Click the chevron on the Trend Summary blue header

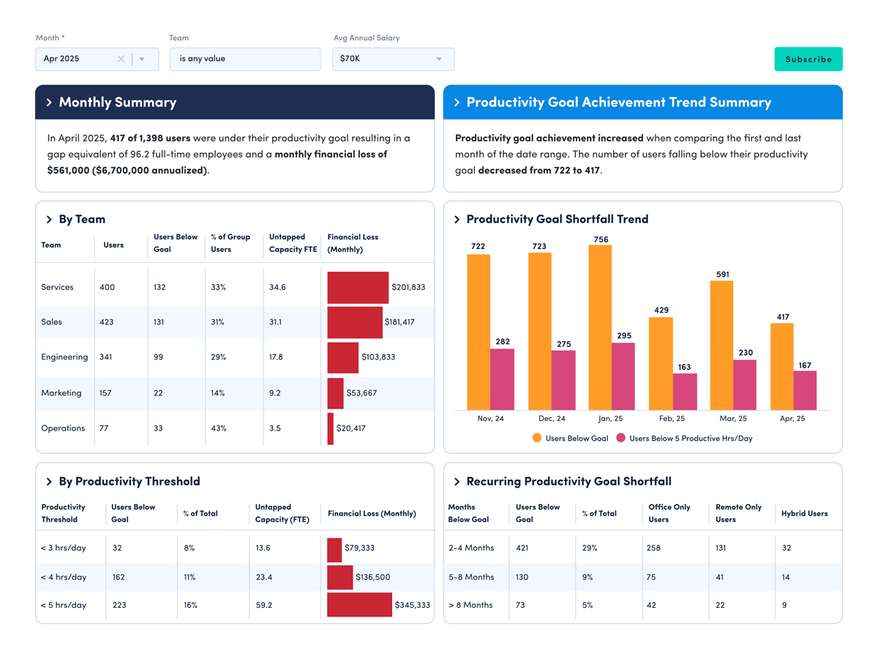click(x=457, y=103)
